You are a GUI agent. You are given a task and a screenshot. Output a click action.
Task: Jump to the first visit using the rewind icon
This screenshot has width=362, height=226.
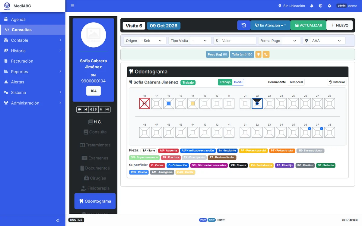pyautogui.click(x=80, y=109)
